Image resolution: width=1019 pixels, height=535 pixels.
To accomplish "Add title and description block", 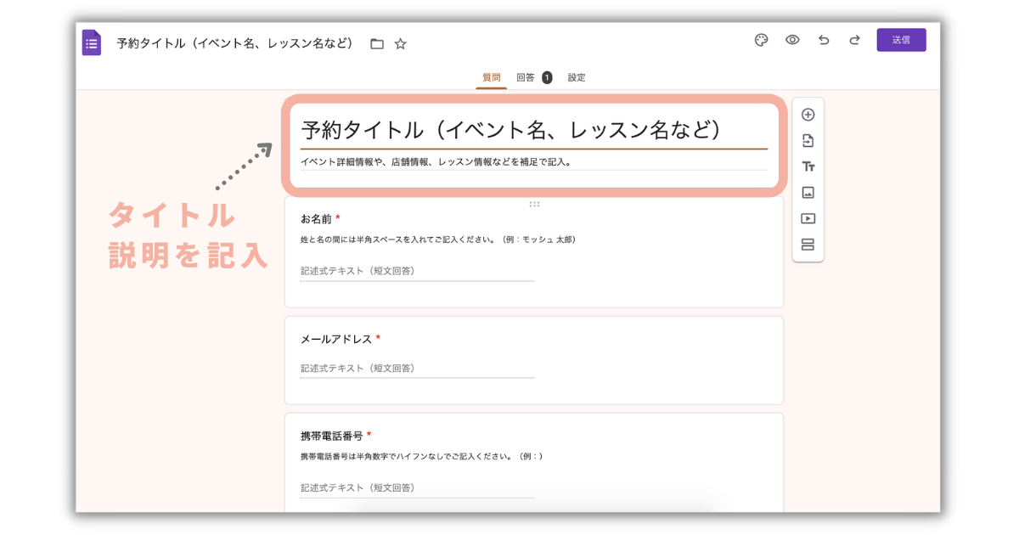I will (x=808, y=166).
